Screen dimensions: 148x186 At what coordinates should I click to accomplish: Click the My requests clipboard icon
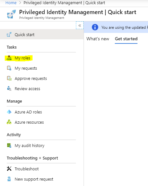[9, 68]
